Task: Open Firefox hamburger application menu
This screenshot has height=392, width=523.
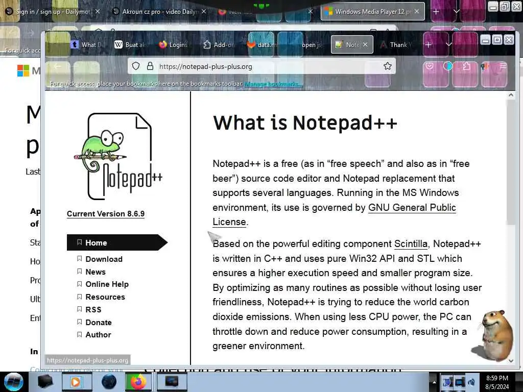Action: (503, 66)
